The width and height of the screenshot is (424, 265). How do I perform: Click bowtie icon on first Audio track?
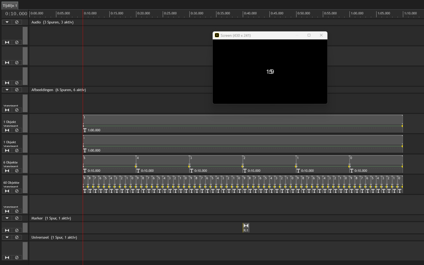pos(7,42)
